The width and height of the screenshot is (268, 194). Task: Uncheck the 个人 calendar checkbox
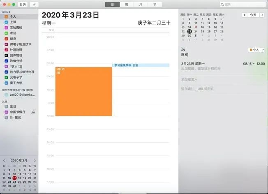click(6, 17)
